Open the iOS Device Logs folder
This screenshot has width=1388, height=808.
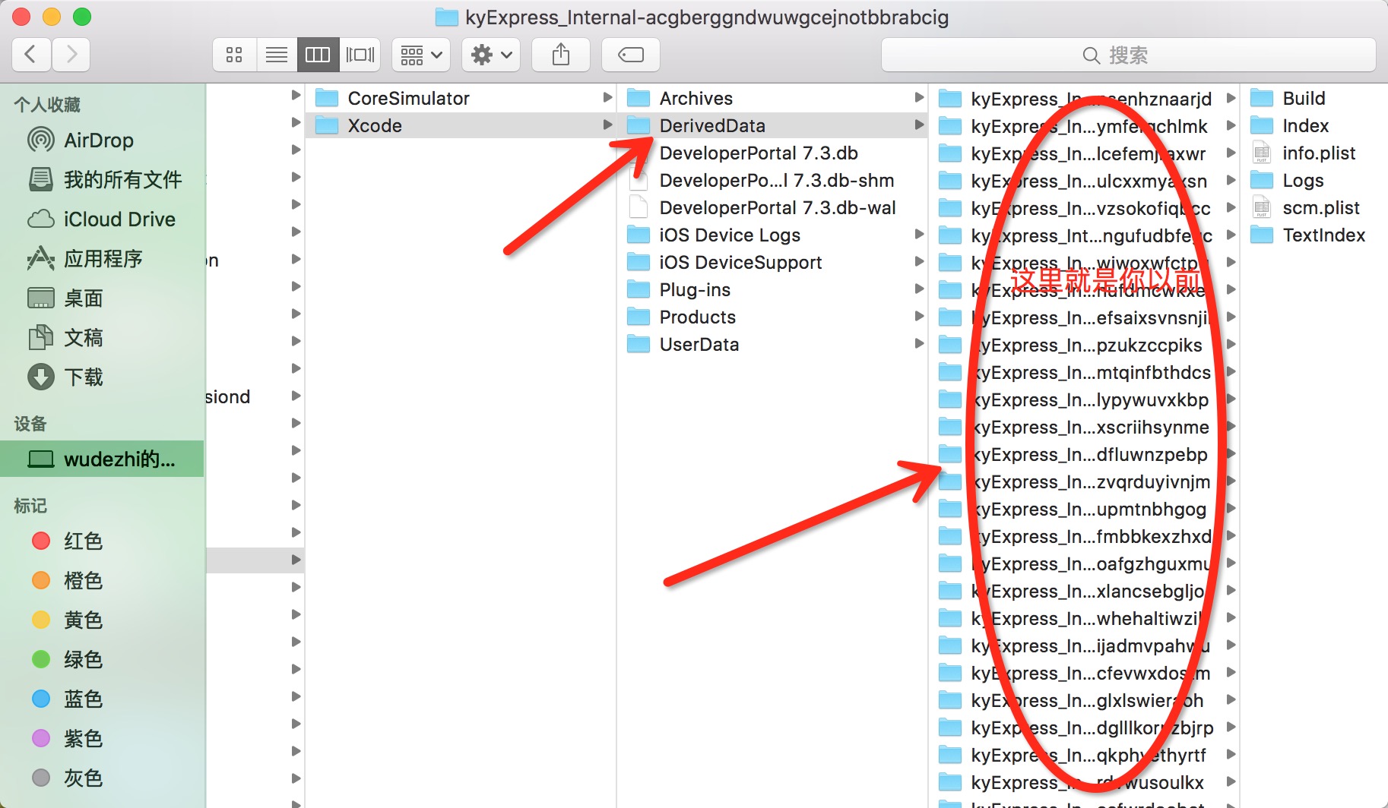tap(772, 235)
